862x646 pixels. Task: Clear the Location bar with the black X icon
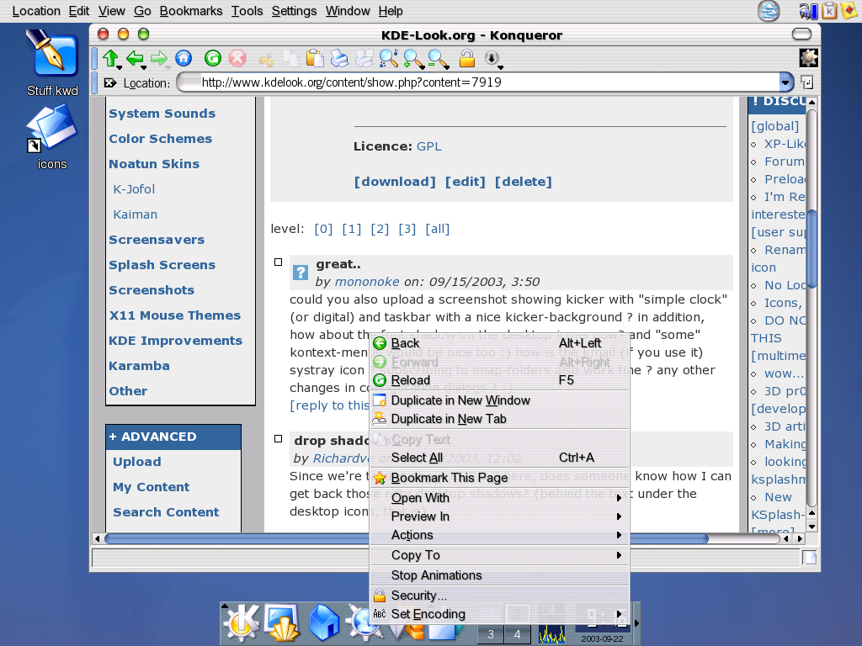110,83
